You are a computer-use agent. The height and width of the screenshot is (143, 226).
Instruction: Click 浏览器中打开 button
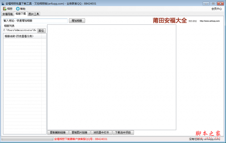[101, 132]
